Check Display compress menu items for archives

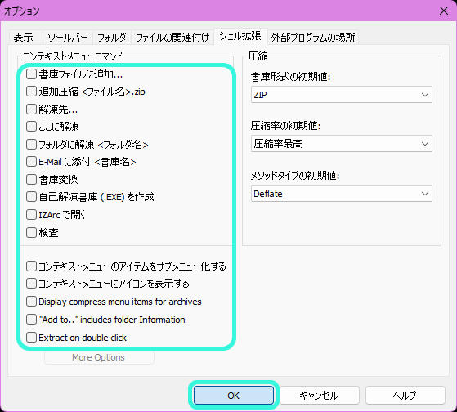(31, 302)
